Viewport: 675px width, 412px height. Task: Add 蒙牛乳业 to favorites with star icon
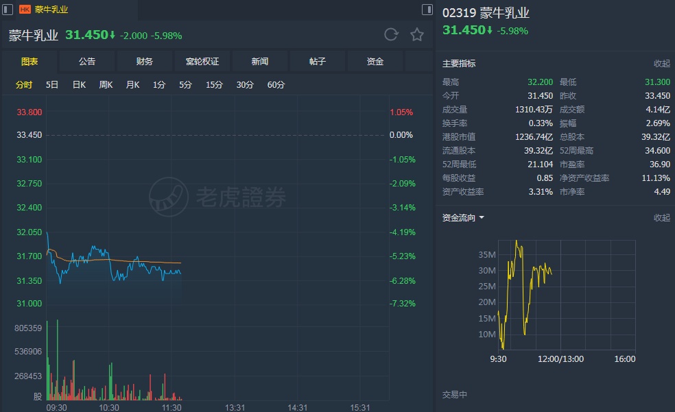[x=417, y=35]
